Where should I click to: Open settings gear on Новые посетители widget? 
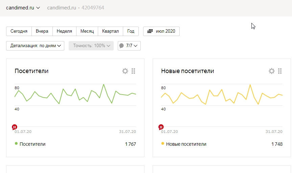(271, 71)
